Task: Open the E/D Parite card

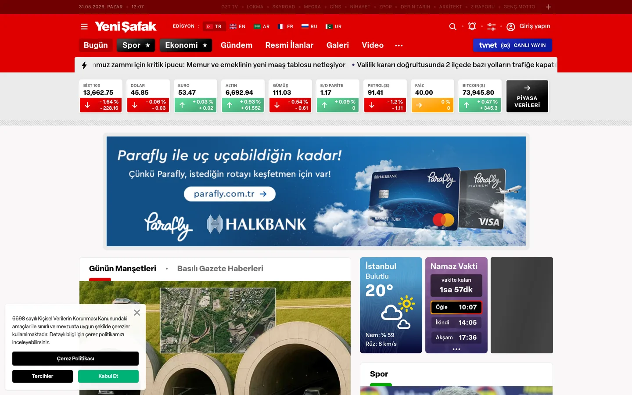Action: click(338, 96)
